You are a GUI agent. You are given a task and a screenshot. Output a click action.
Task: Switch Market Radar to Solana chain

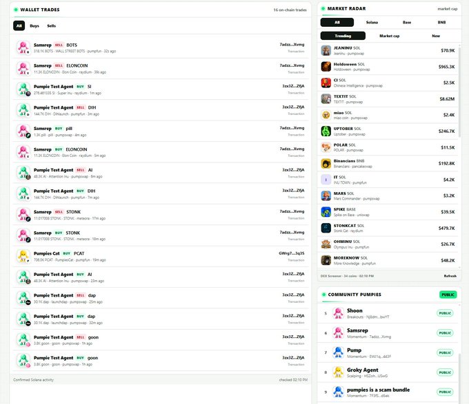(x=372, y=23)
